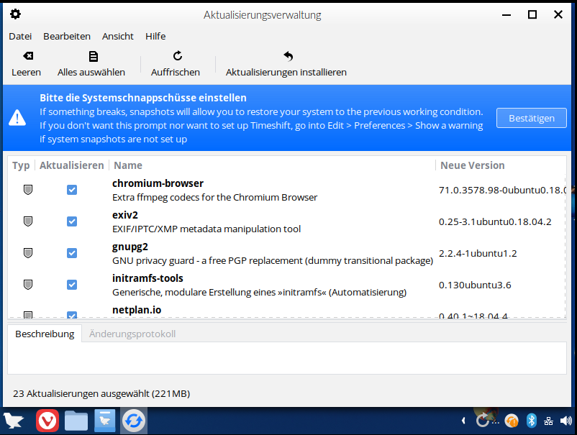Screen dimensions: 577x435
Task: Sort the list by Neue Version column
Action: pos(472,165)
